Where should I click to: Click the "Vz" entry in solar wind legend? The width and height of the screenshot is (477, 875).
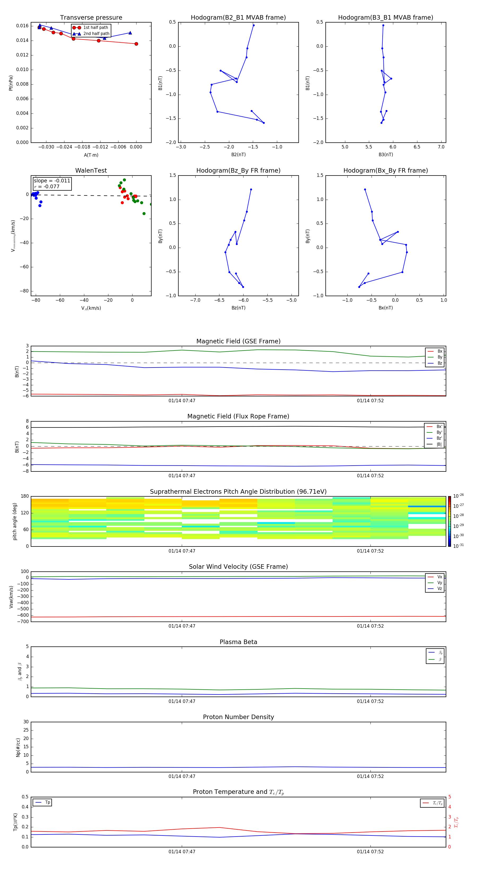point(435,588)
